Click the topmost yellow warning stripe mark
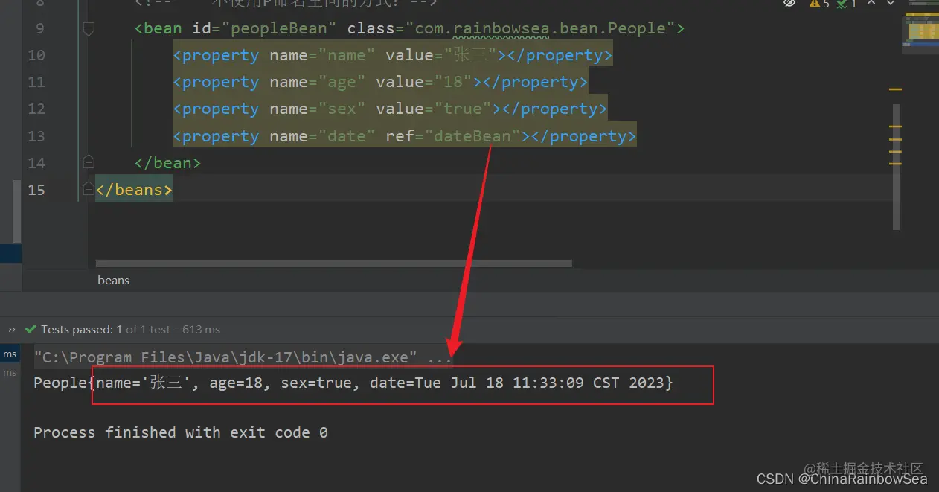Viewport: 939px width, 492px height. [x=895, y=89]
